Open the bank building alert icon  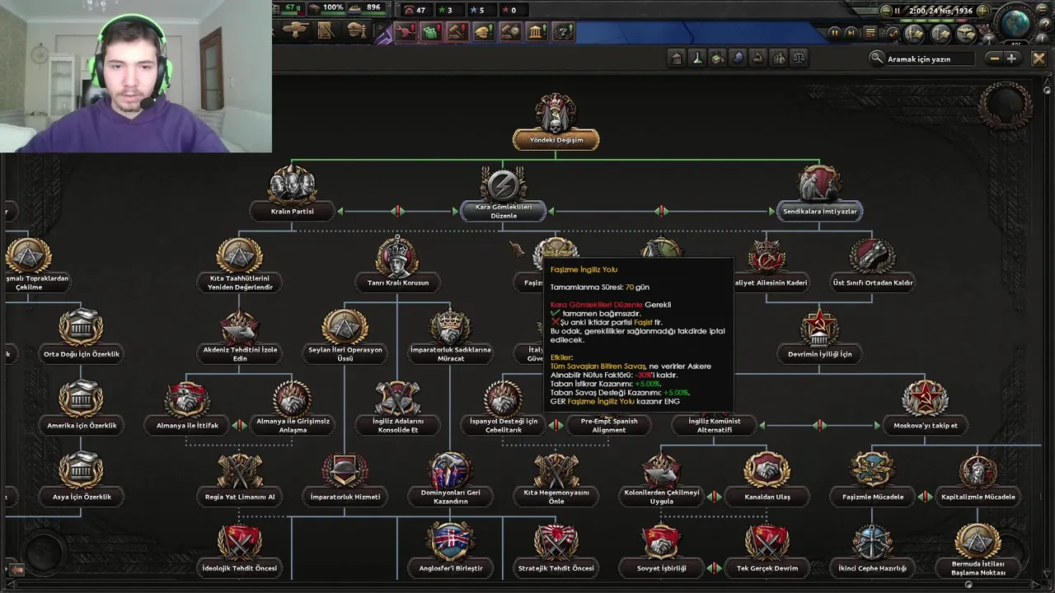[537, 32]
